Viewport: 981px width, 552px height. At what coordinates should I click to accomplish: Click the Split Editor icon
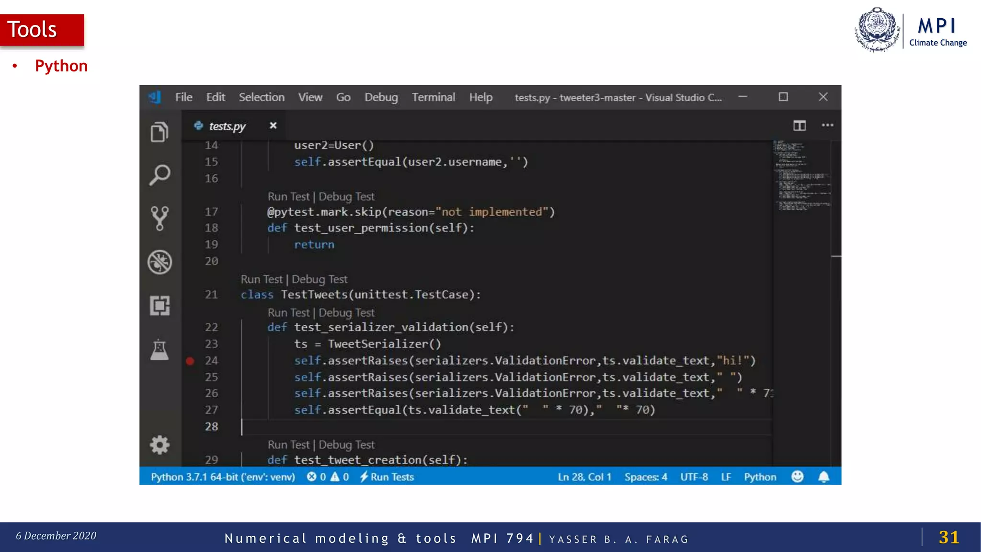(799, 126)
